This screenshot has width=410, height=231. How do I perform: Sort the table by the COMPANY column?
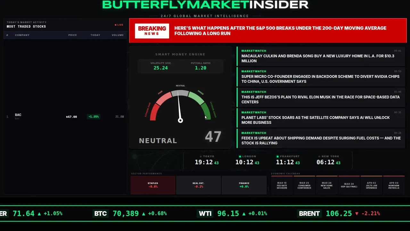pyautogui.click(x=22, y=35)
